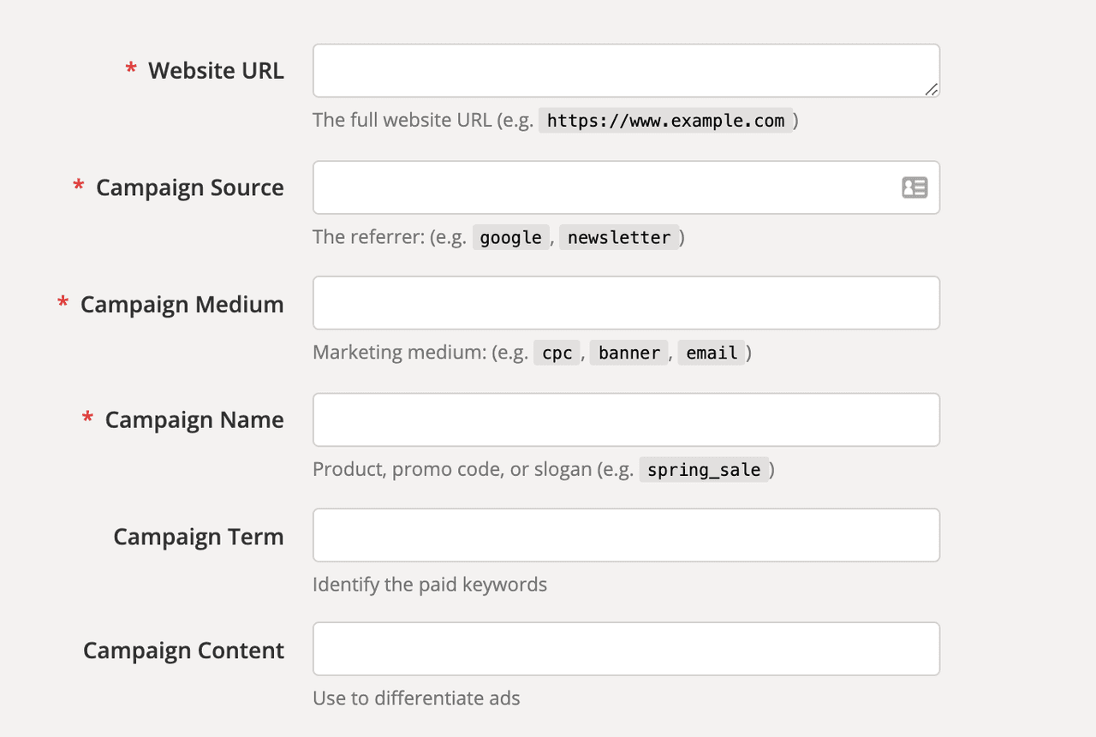
Task: Click the resize handle of Website URL box
Action: coord(931,89)
